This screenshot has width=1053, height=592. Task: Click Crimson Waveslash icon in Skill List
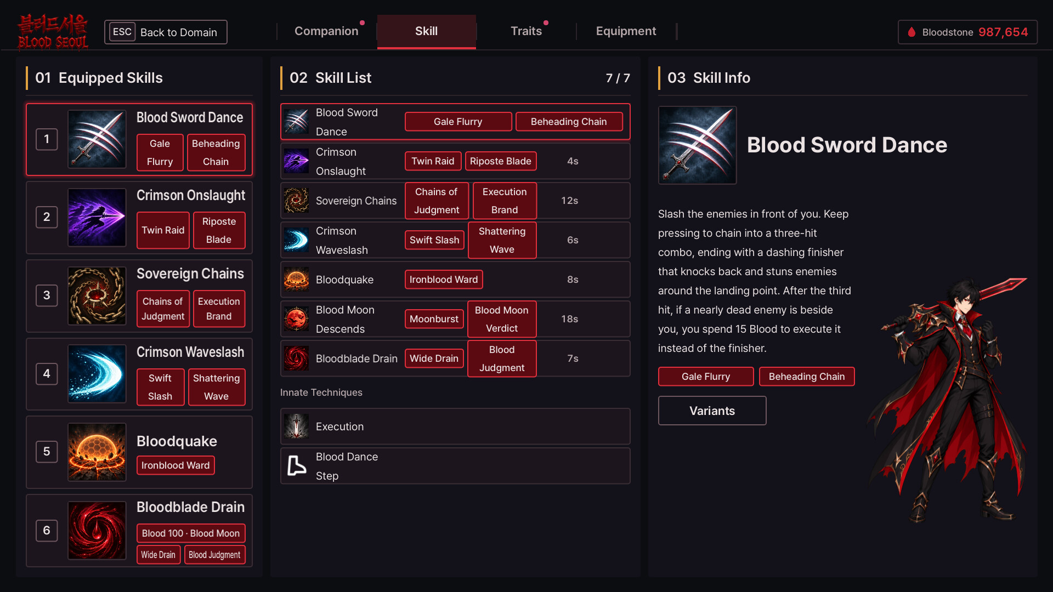(297, 240)
